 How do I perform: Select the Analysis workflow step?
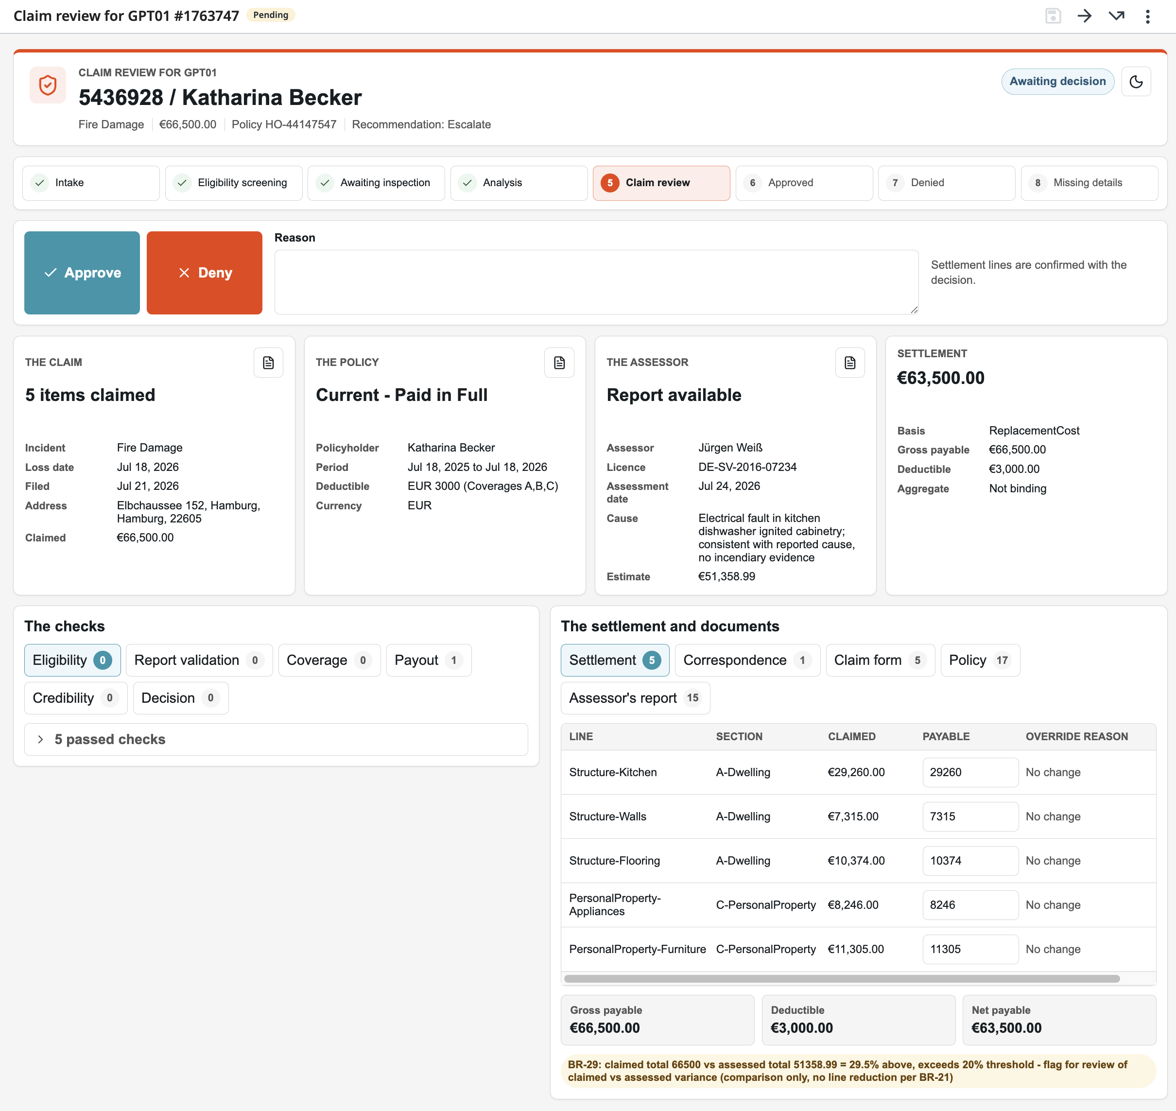[519, 183]
